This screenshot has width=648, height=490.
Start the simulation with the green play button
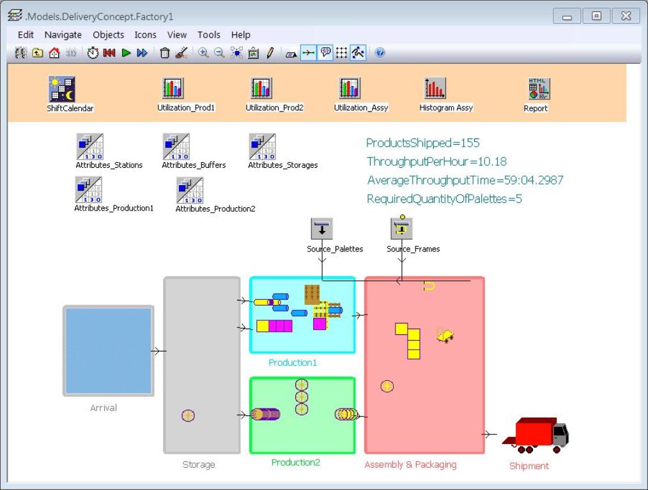125,54
